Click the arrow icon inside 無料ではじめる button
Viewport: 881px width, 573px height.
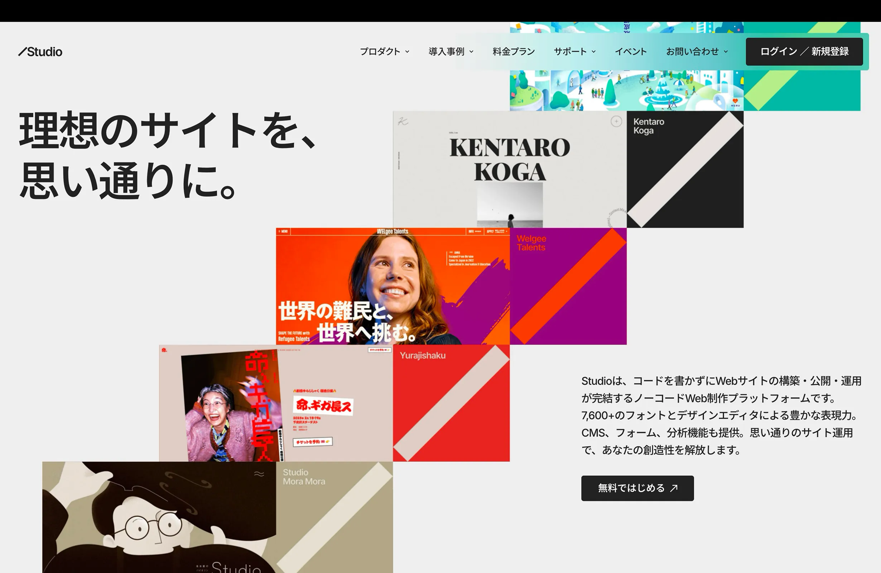pyautogui.click(x=674, y=488)
